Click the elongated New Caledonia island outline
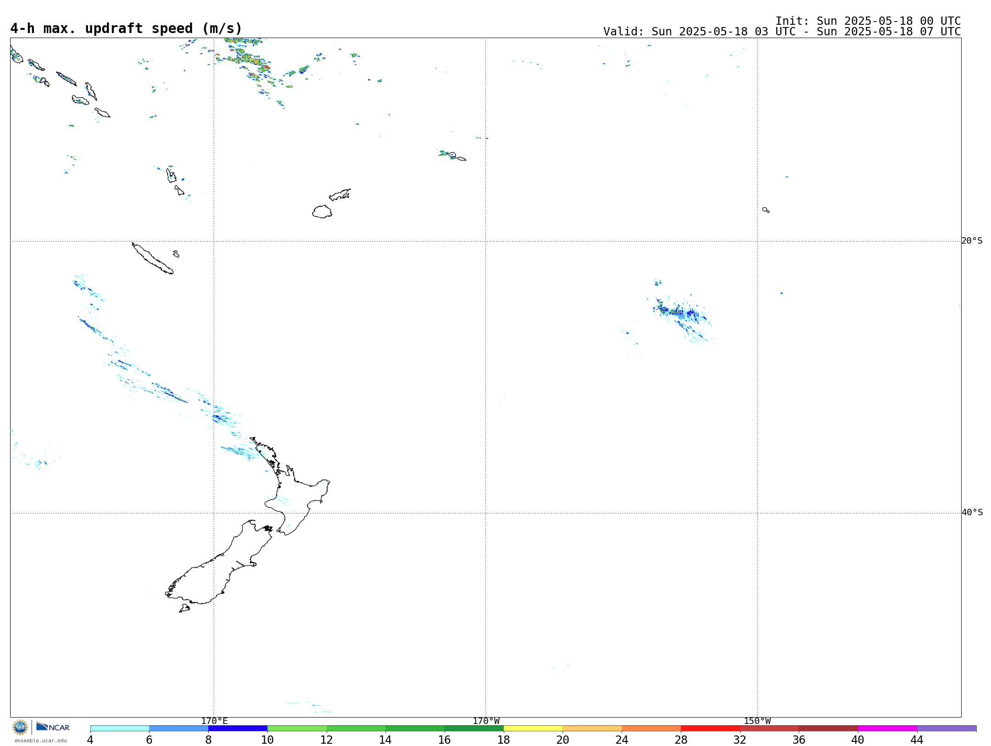Image resolution: width=991 pixels, height=746 pixels. click(x=153, y=258)
